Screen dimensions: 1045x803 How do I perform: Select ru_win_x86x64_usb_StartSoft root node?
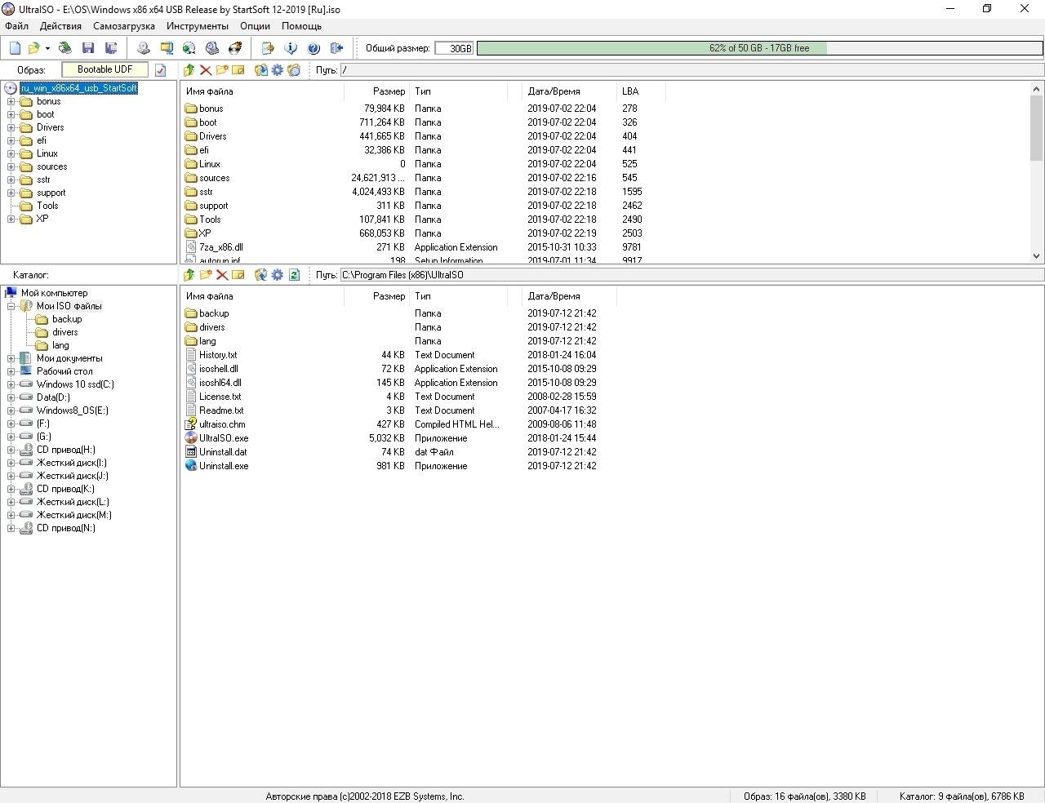pyautogui.click(x=78, y=88)
